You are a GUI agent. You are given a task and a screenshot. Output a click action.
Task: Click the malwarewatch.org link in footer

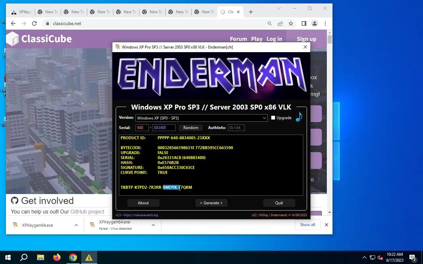click(140, 215)
